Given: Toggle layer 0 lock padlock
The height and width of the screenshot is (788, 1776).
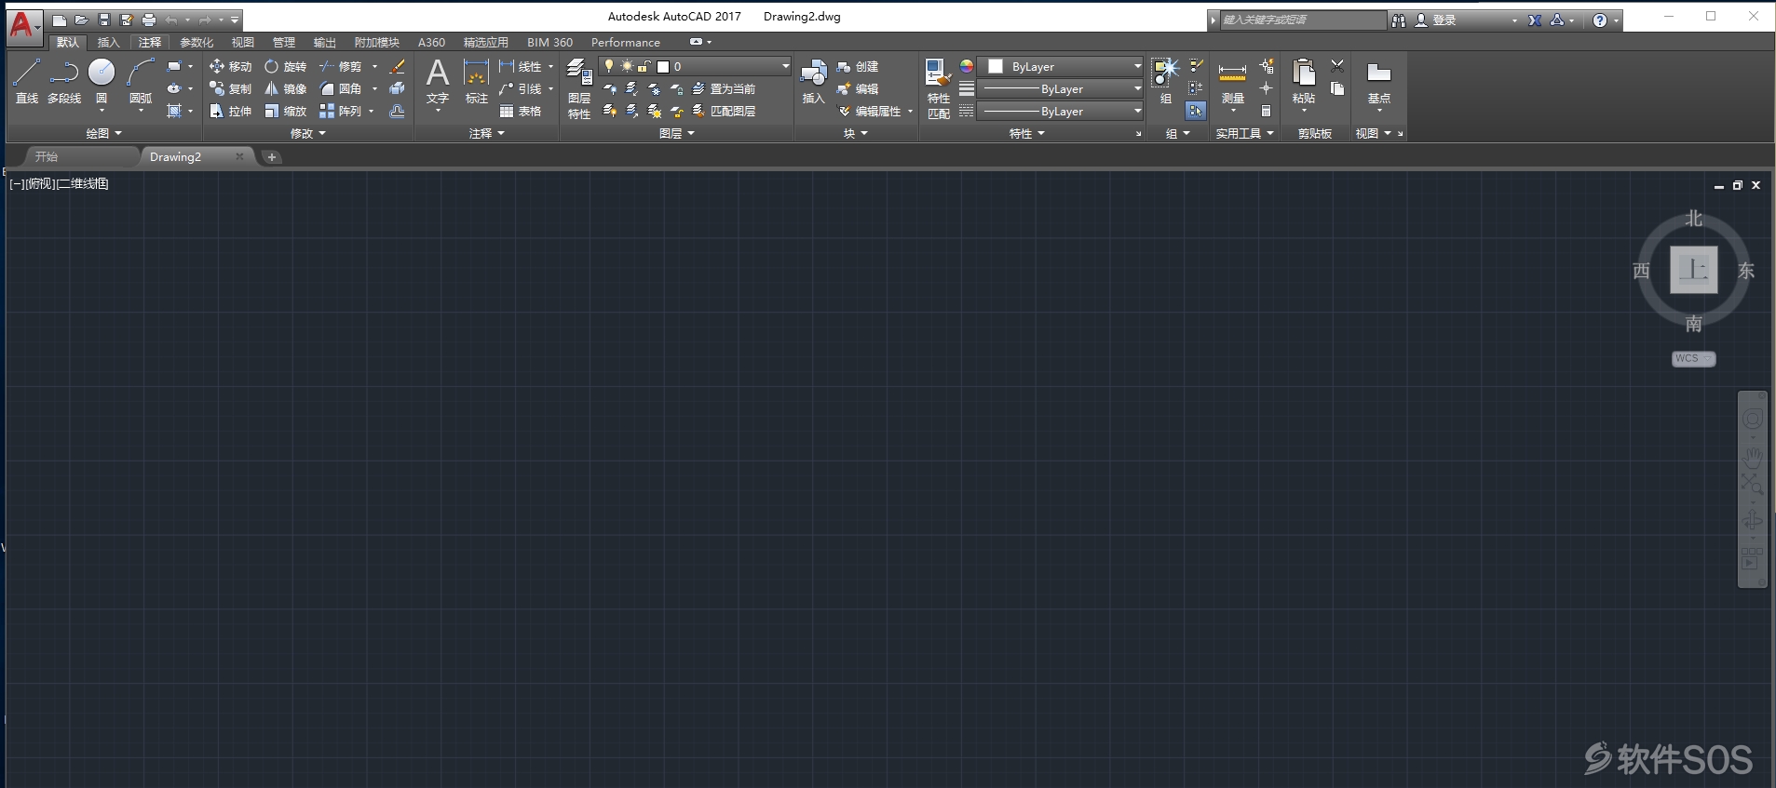Looking at the screenshot, I should click(x=644, y=66).
